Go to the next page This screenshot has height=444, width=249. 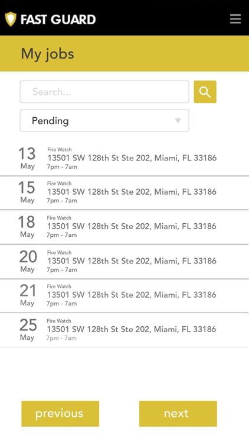pos(178,413)
